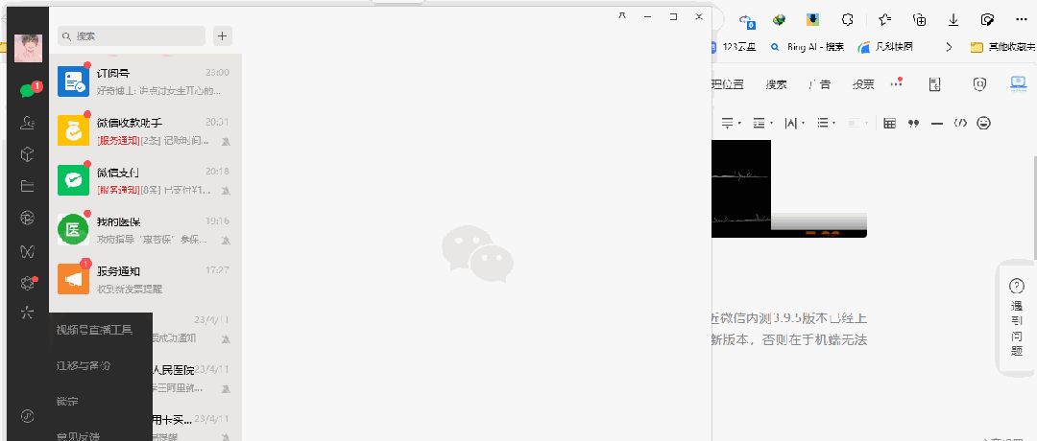
Task: Click the download-arrow extension icon in browser toolbar
Action: click(x=813, y=20)
